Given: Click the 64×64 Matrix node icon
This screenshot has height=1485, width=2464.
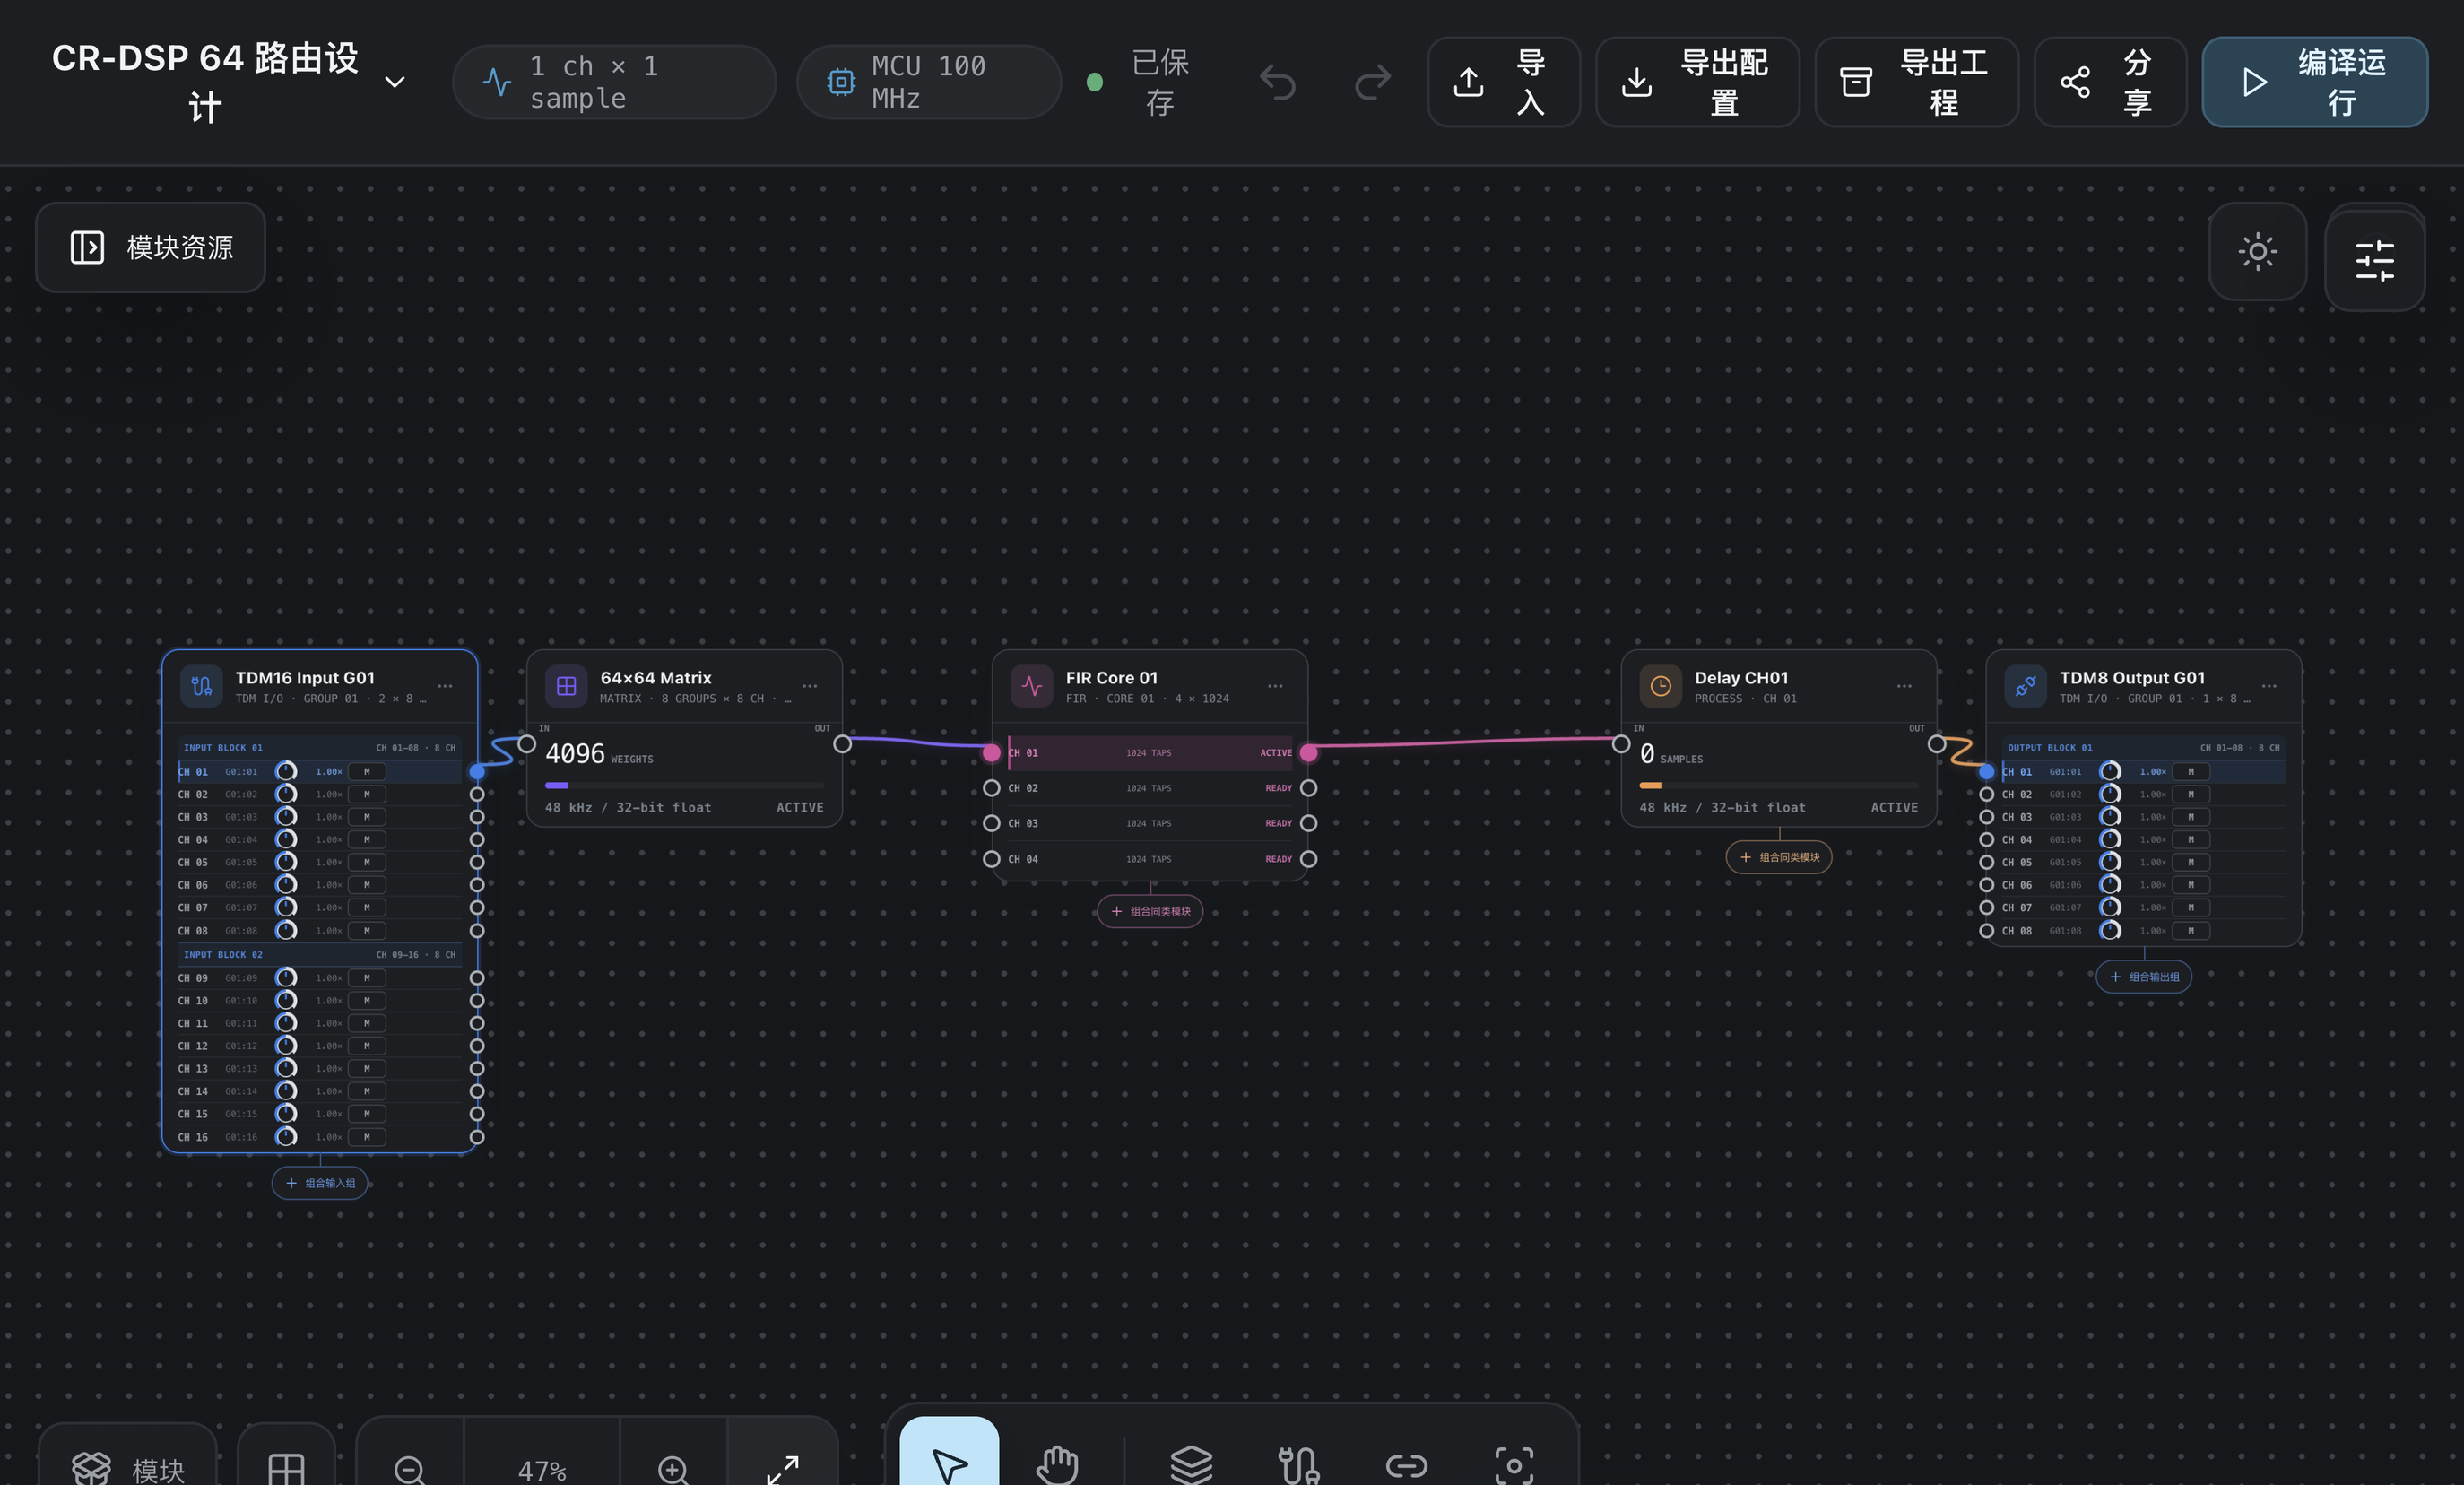Looking at the screenshot, I should [x=566, y=686].
